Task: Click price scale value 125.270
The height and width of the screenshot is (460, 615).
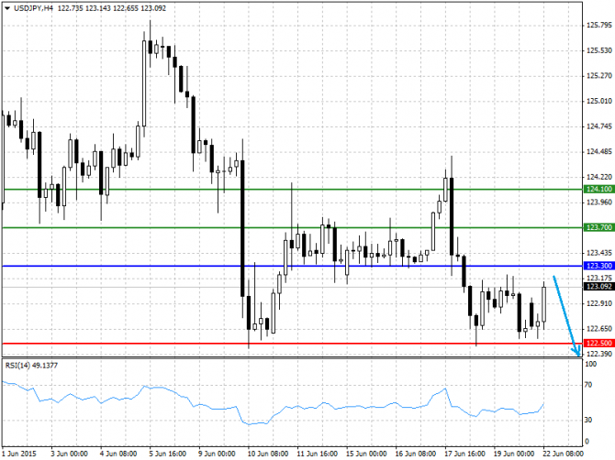Action: 598,75
